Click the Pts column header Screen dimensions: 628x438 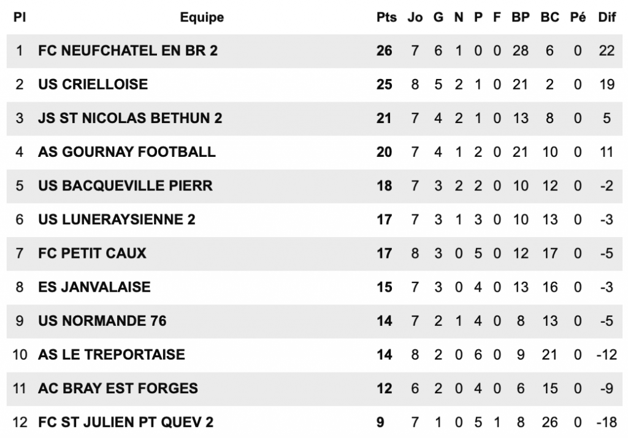point(386,17)
